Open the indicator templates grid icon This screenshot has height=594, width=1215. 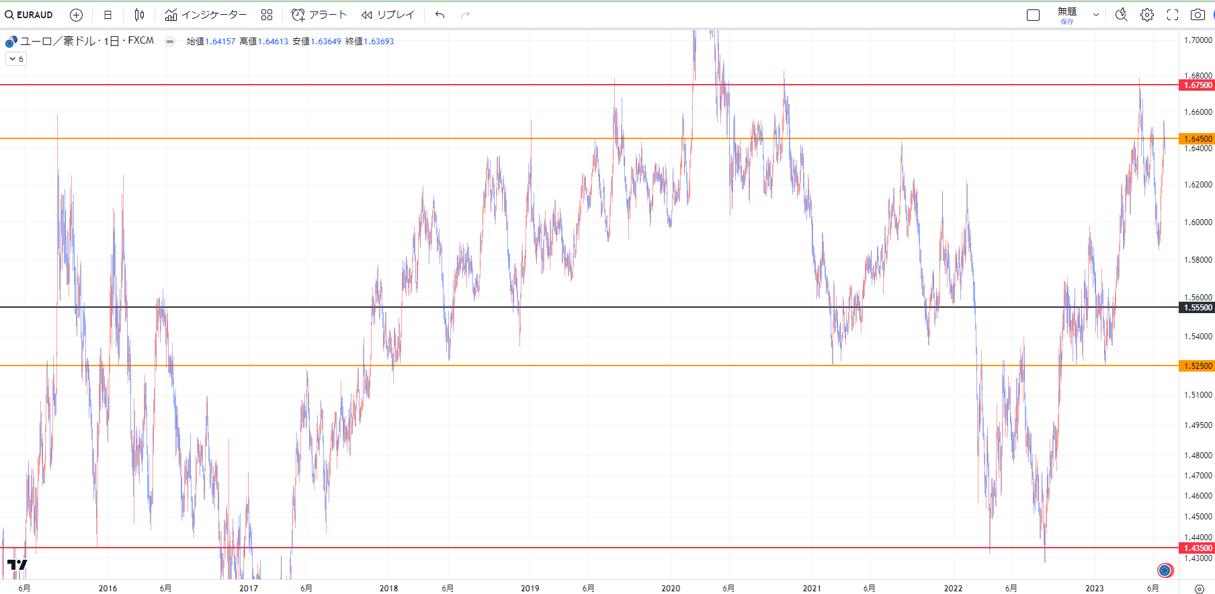coord(267,15)
